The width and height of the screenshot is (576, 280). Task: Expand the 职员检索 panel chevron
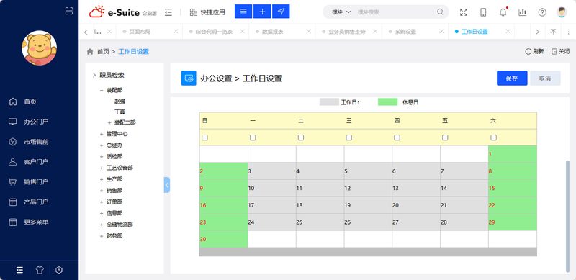tap(94, 75)
